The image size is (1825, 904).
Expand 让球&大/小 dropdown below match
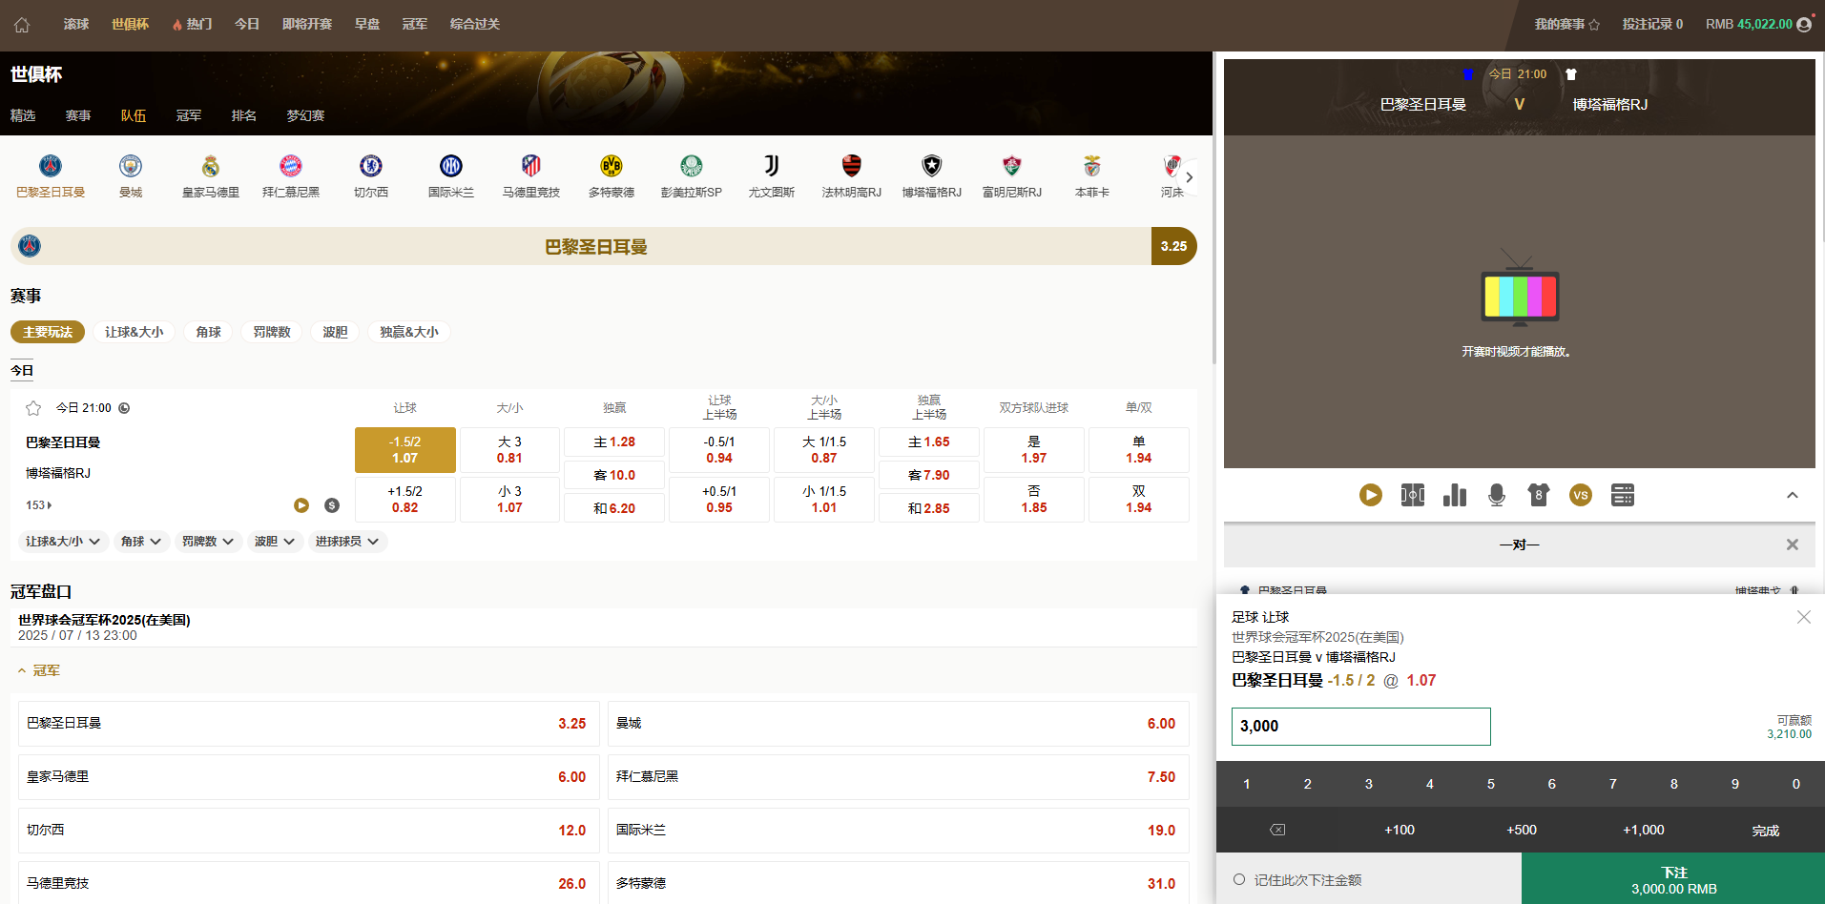click(x=63, y=542)
